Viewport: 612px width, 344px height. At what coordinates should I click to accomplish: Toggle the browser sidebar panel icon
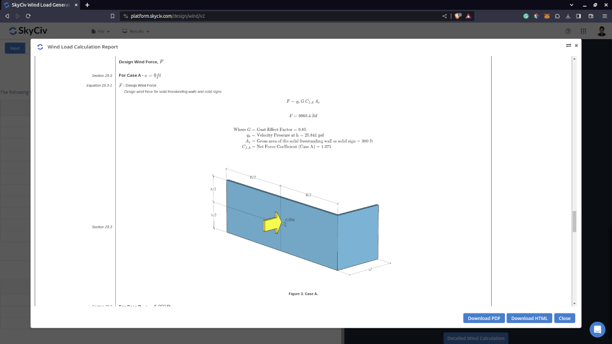578,16
